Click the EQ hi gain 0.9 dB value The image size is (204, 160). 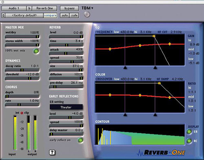(195, 45)
